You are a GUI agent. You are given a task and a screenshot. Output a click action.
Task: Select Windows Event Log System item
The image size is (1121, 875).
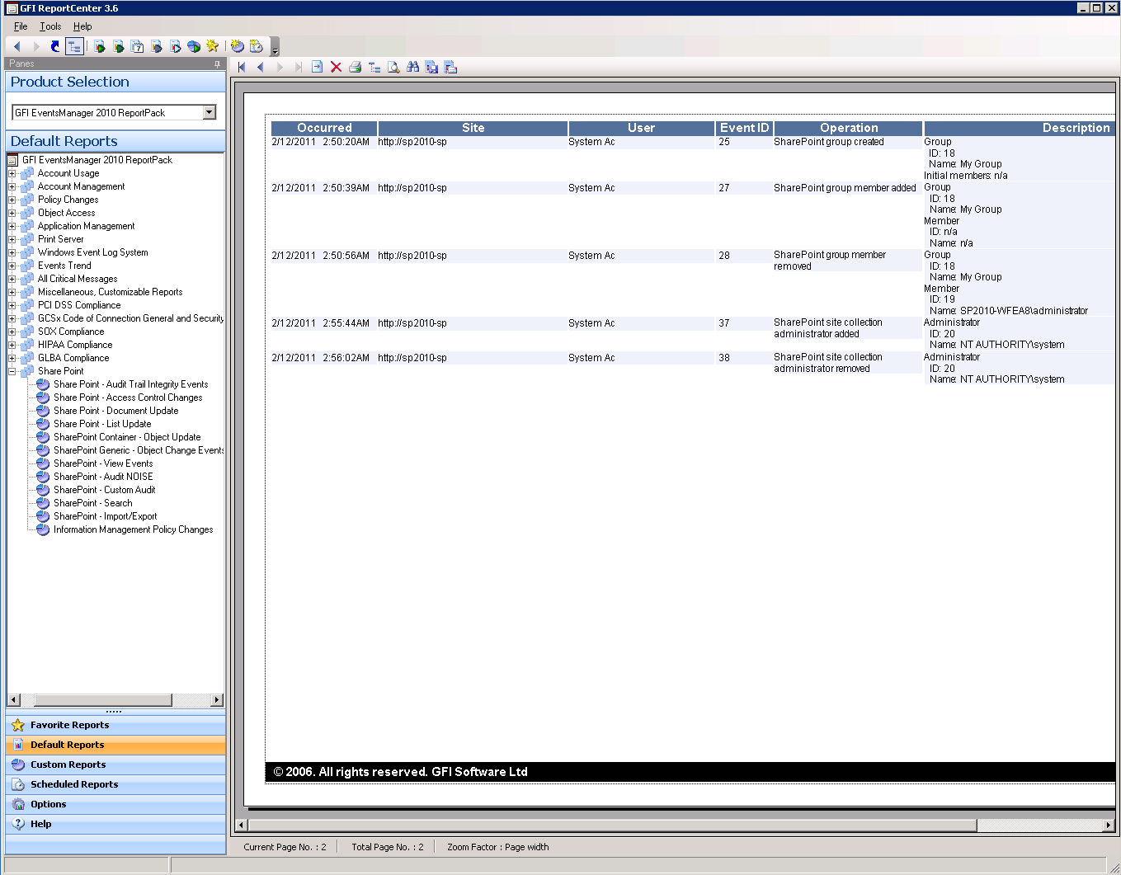click(92, 252)
